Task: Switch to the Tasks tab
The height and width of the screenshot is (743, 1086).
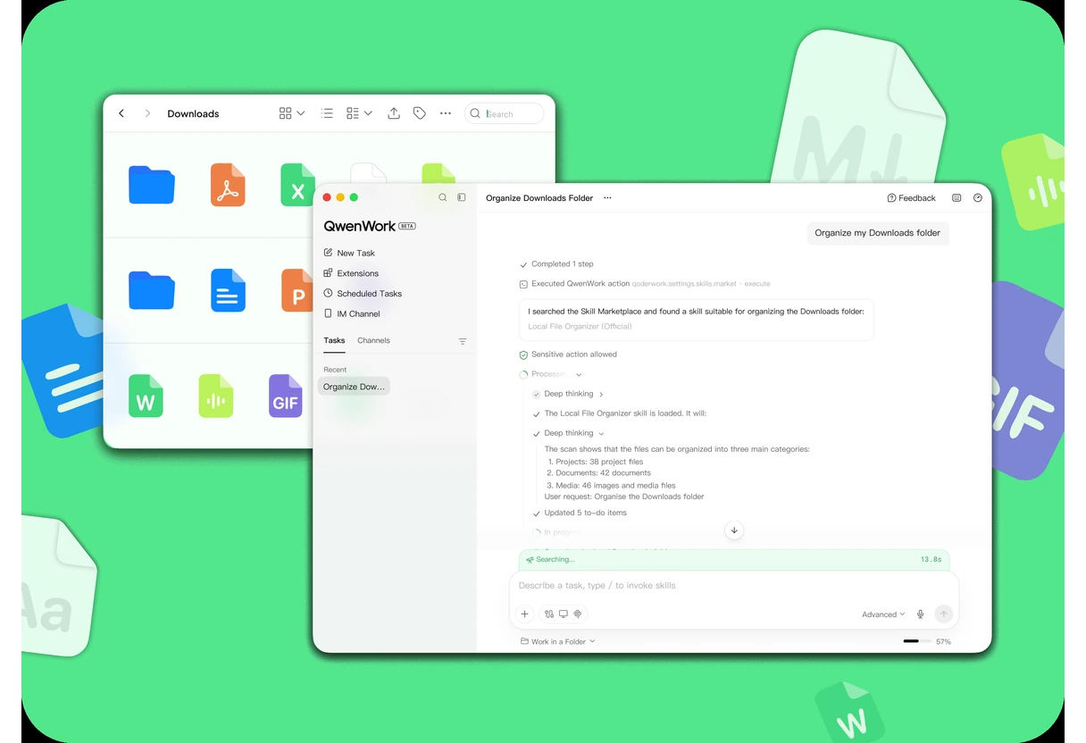Action: [334, 340]
